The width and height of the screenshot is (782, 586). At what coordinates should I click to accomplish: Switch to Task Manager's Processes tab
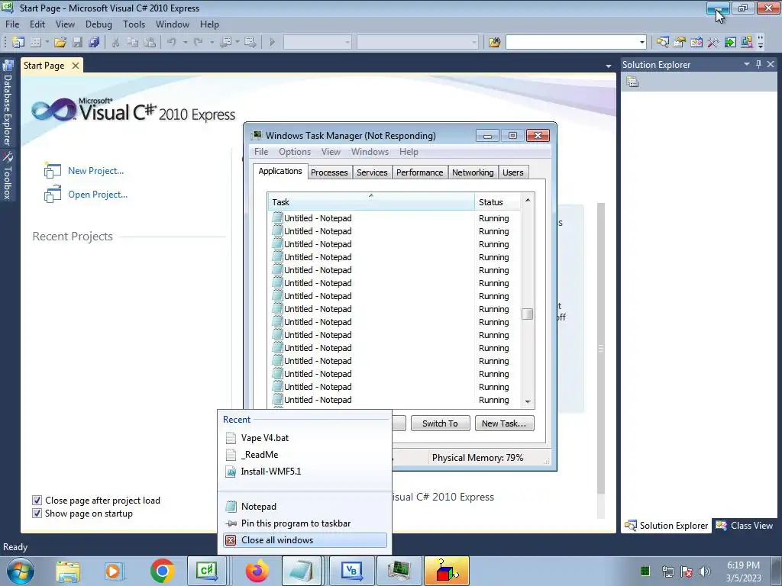329,172
